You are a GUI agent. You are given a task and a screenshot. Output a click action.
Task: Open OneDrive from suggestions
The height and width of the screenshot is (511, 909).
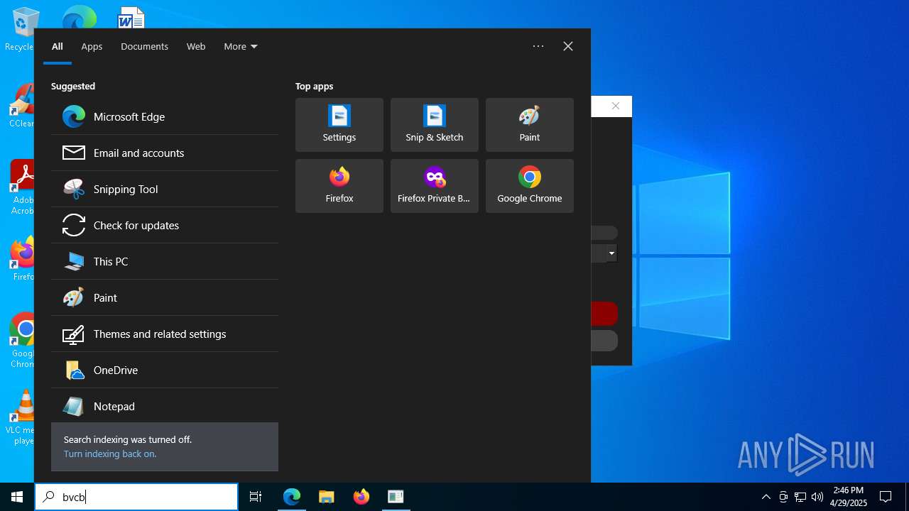click(165, 370)
